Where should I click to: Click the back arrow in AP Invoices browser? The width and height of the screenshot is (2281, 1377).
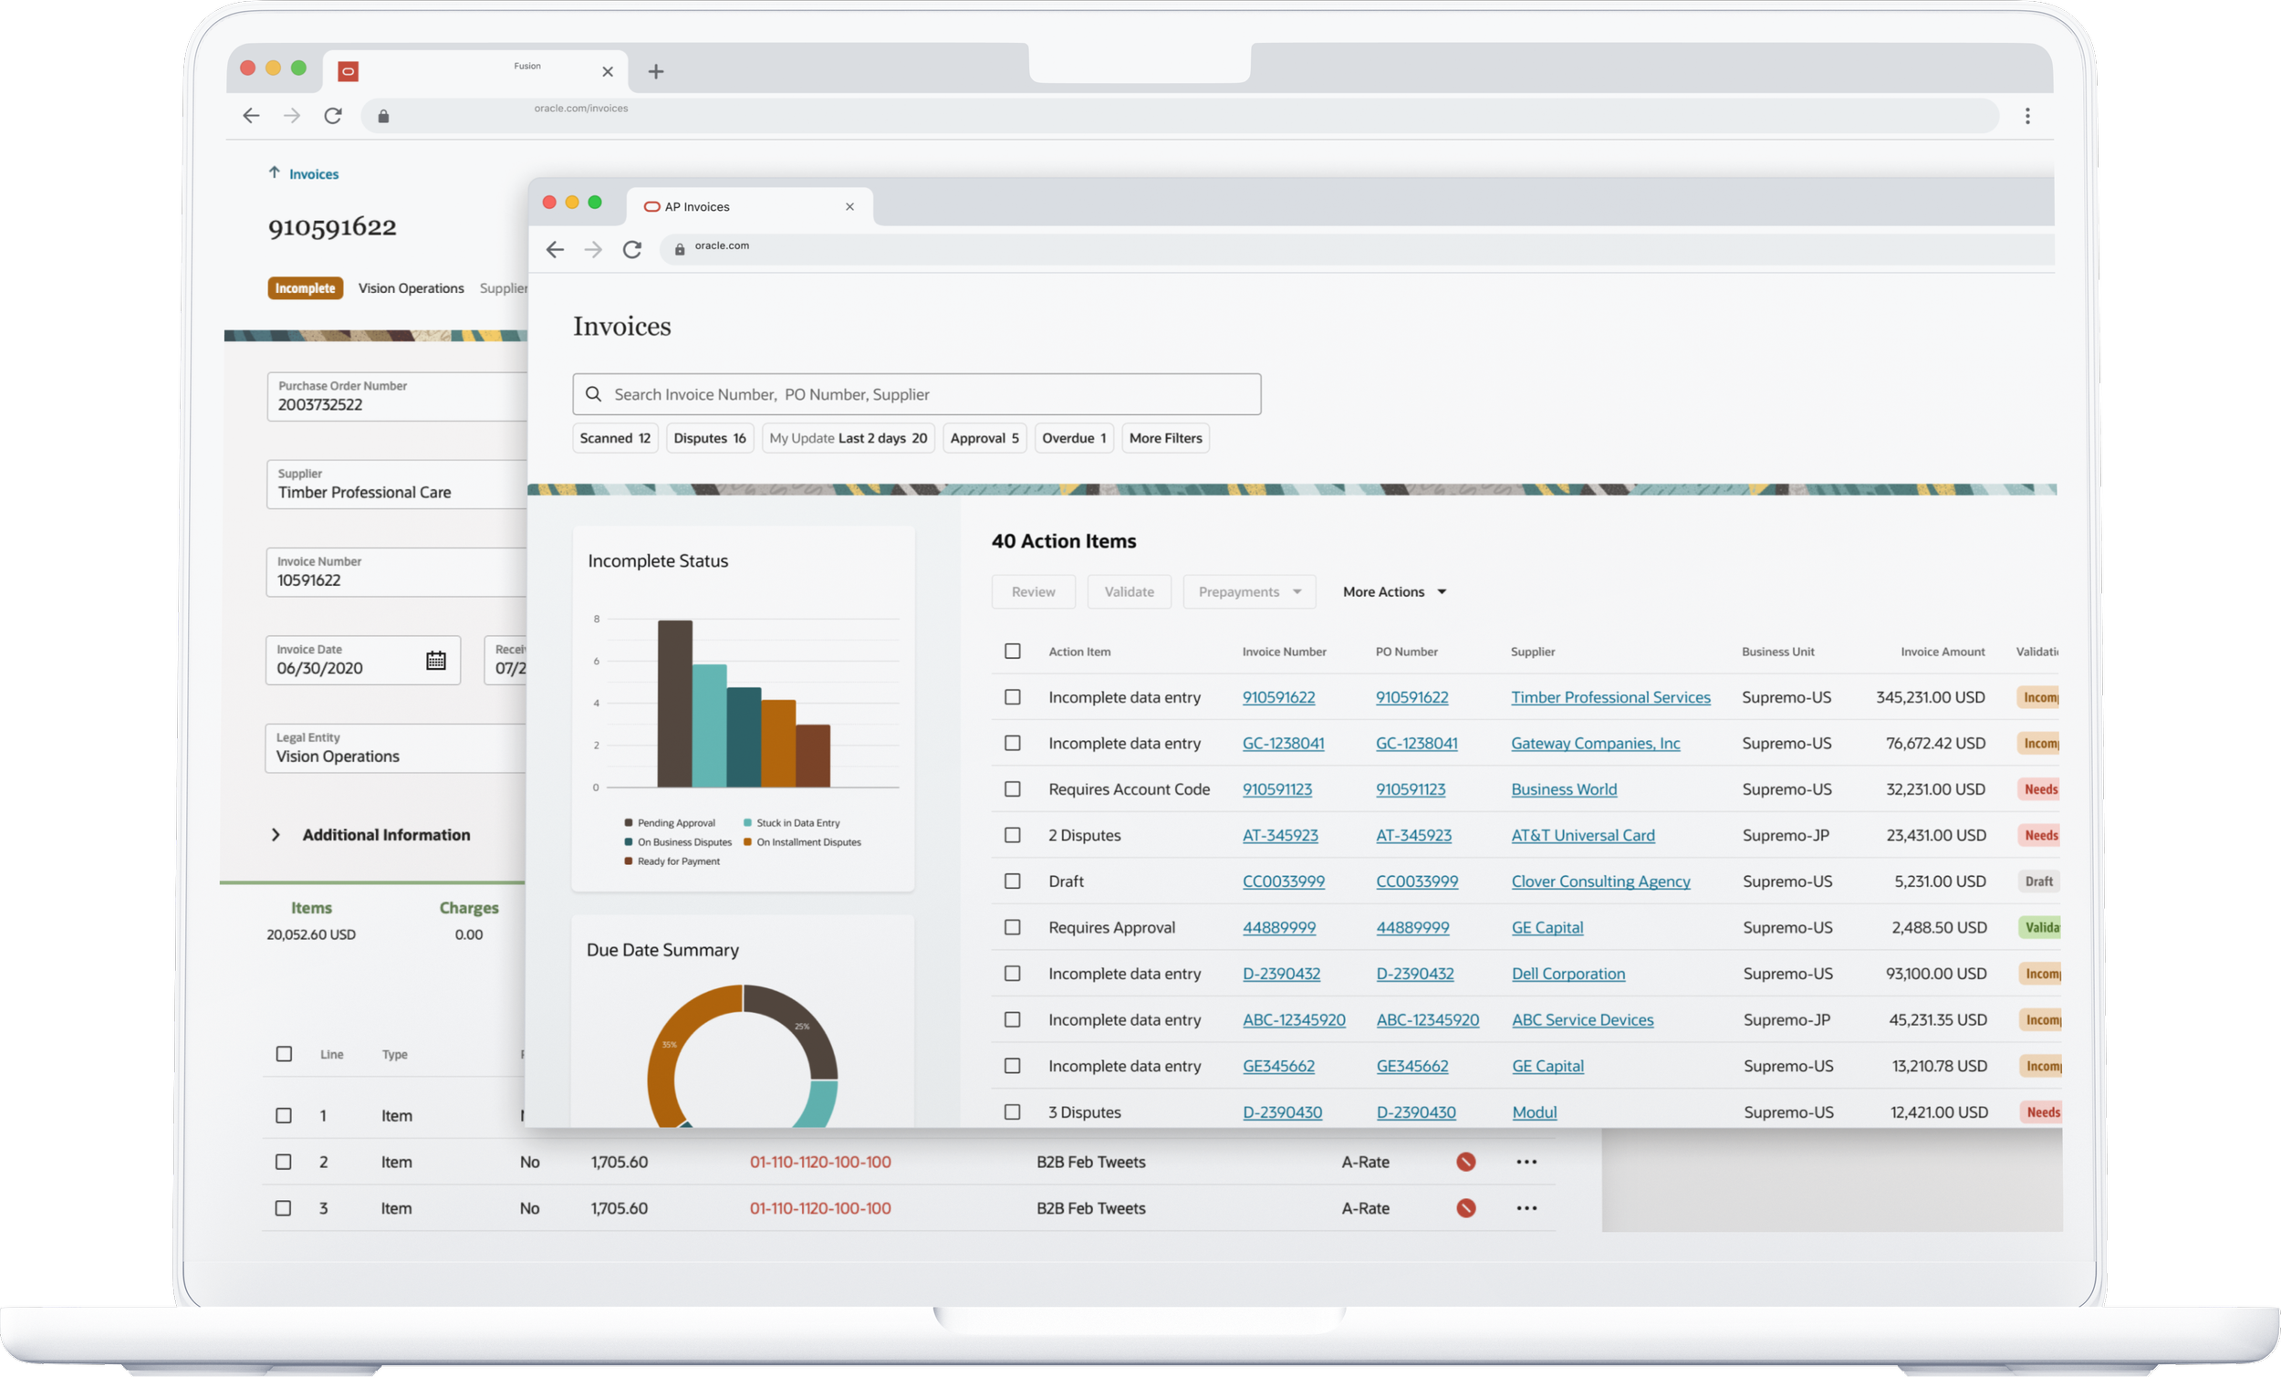pyautogui.click(x=555, y=250)
